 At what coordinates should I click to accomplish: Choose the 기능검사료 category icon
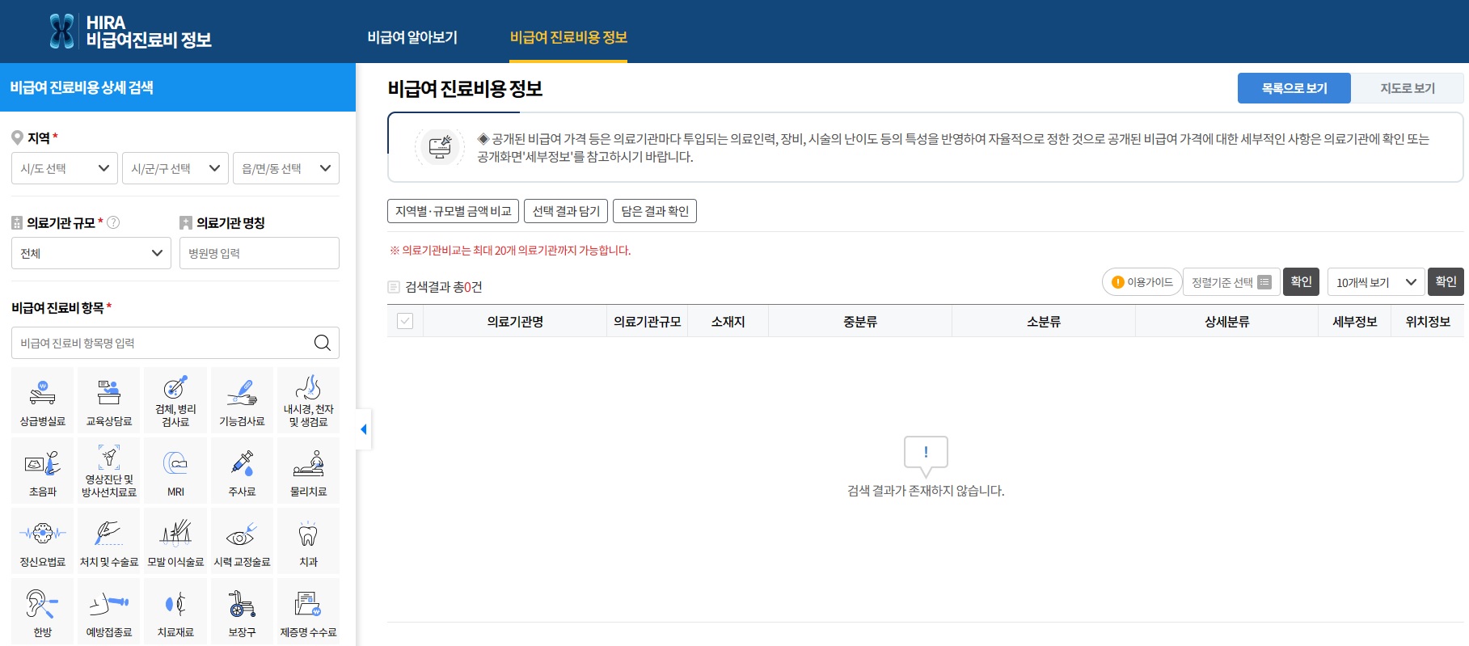pos(242,400)
